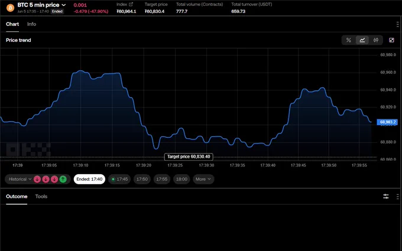
Task: Click the blue 60,903.2 price tag
Action: (388, 122)
